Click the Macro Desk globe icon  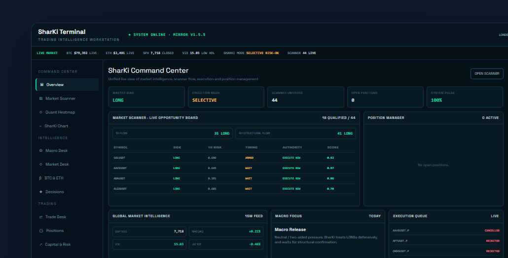(41, 150)
